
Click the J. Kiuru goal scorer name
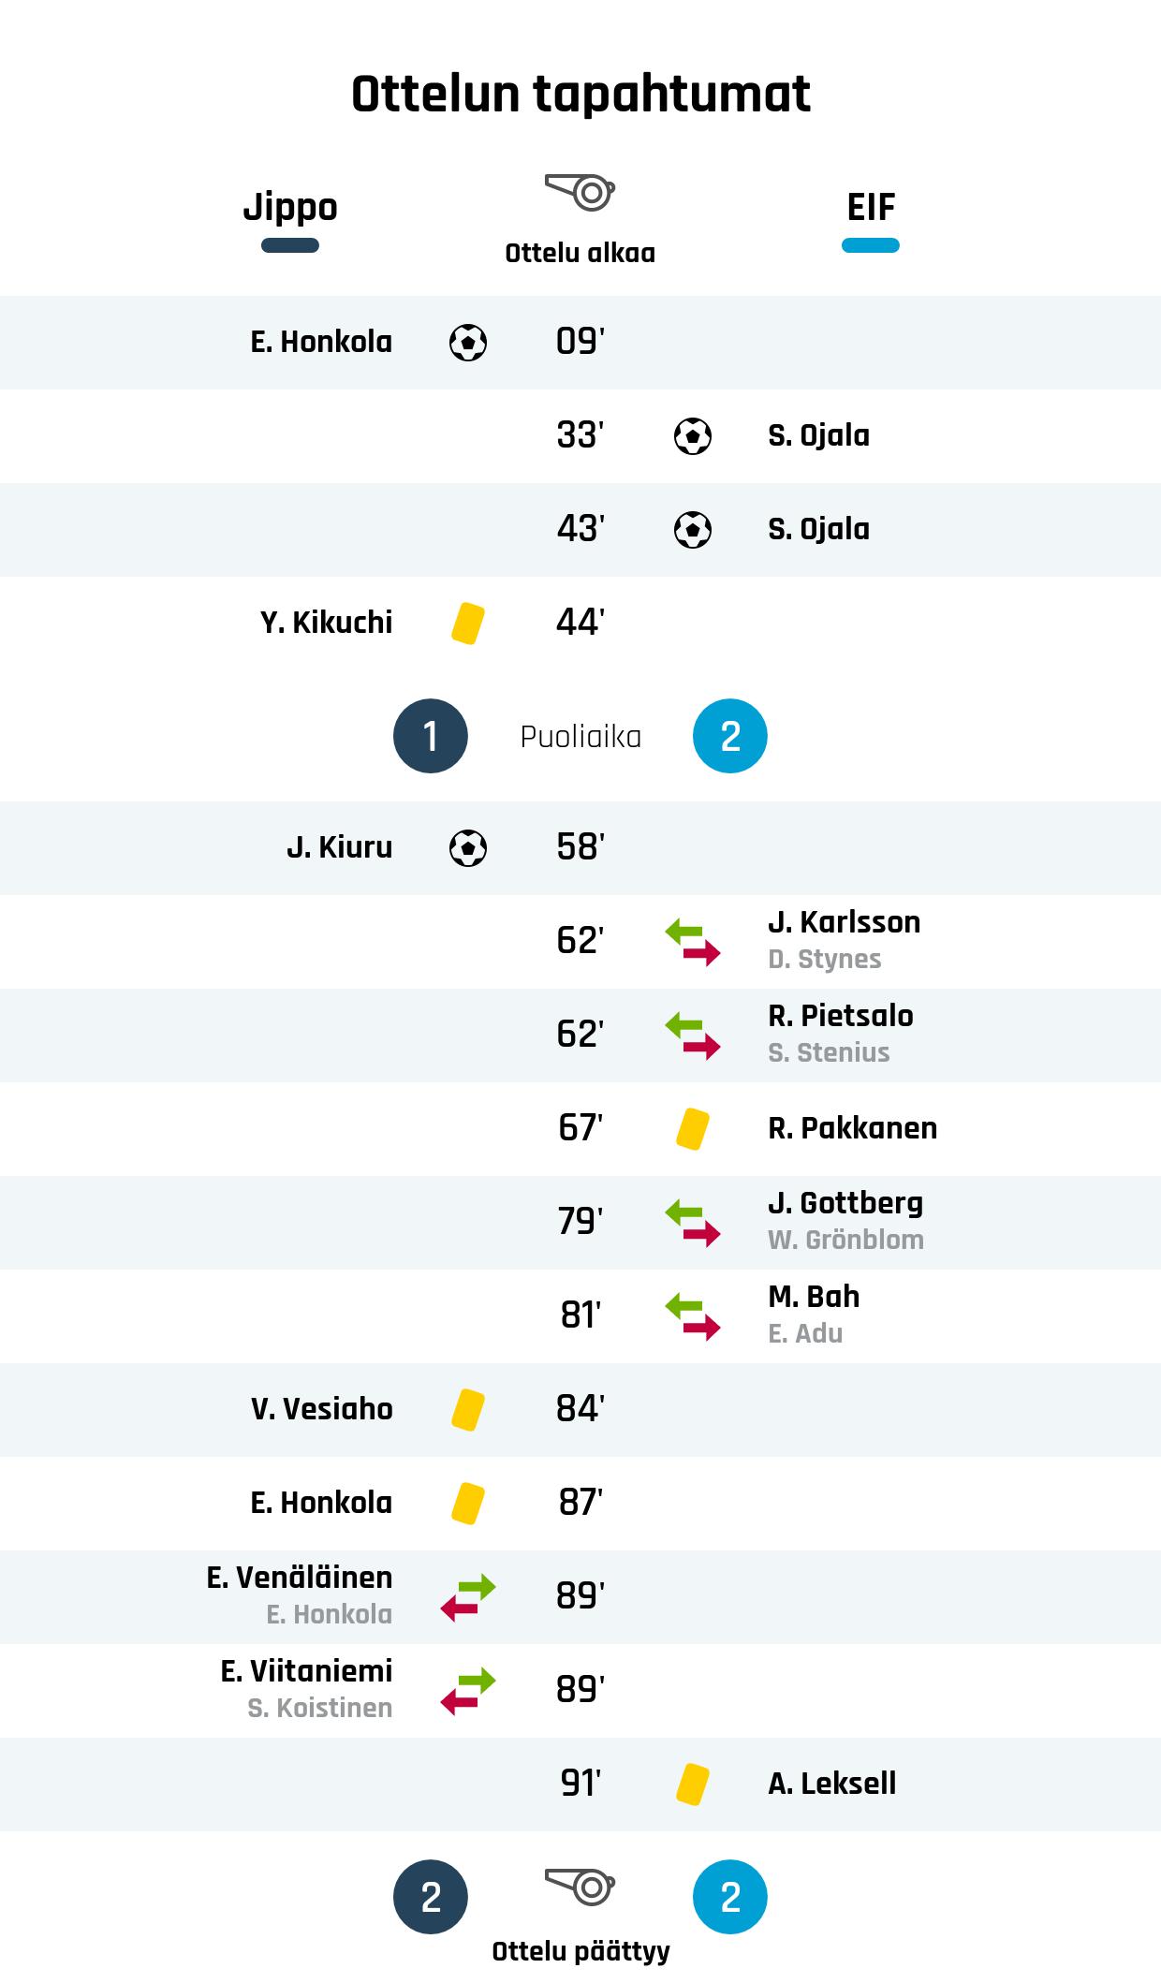click(339, 848)
